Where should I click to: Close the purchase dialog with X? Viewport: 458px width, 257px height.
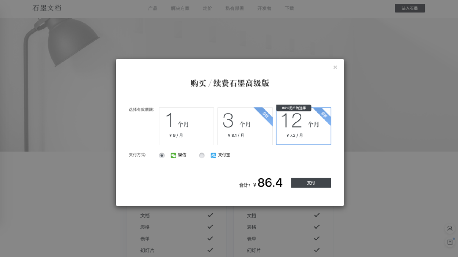[335, 67]
